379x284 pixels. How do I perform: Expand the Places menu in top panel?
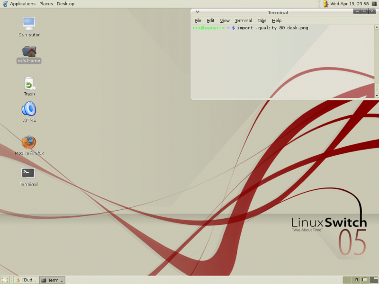(46, 4)
